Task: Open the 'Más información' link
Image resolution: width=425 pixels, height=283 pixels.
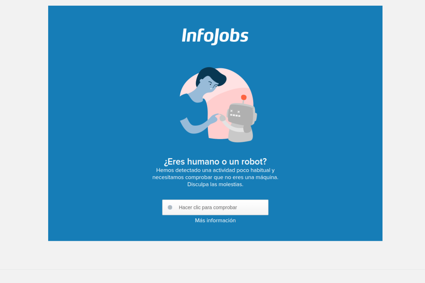Action: 215,220
